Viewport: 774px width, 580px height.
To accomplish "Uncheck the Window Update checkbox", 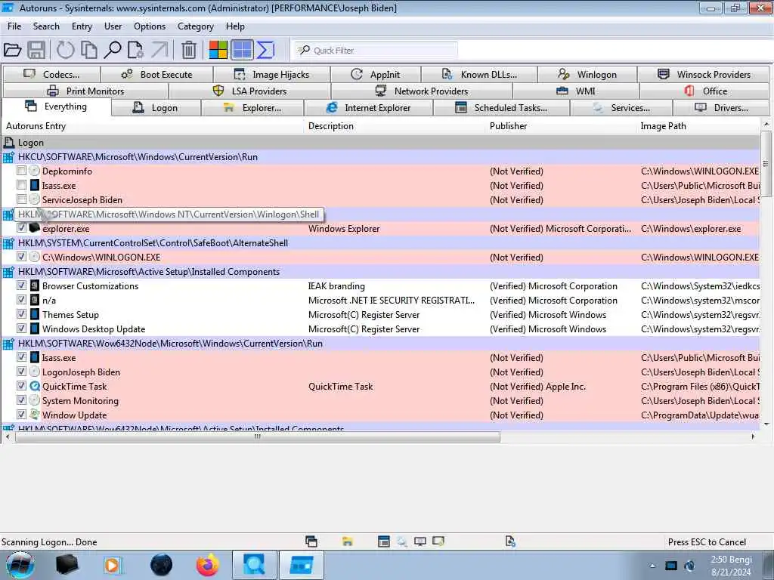I will [21, 415].
